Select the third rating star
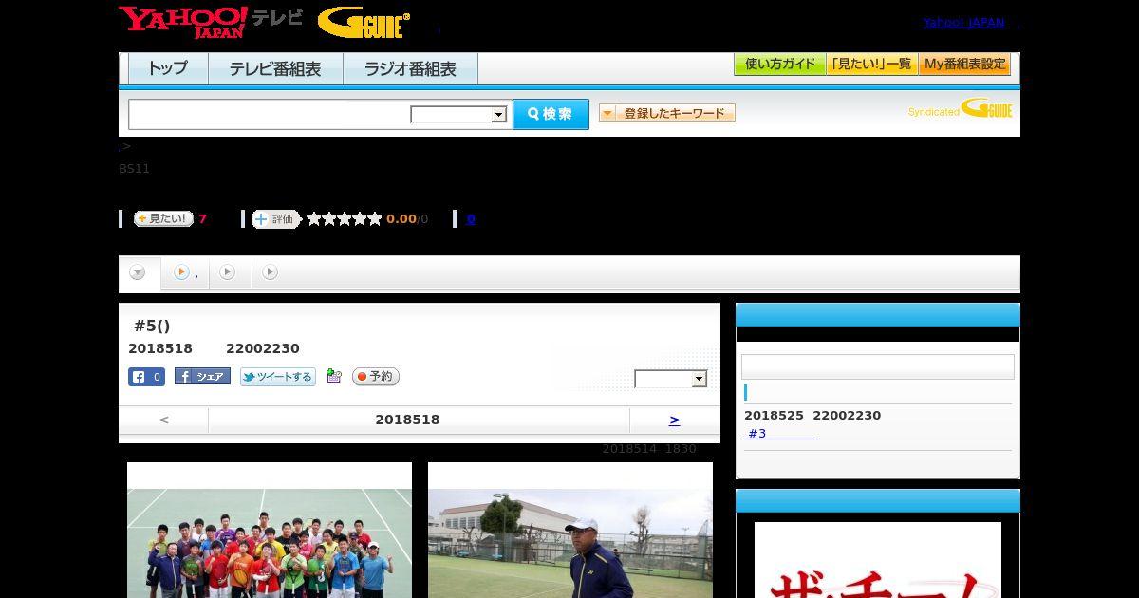The width and height of the screenshot is (1139, 598). (x=345, y=219)
